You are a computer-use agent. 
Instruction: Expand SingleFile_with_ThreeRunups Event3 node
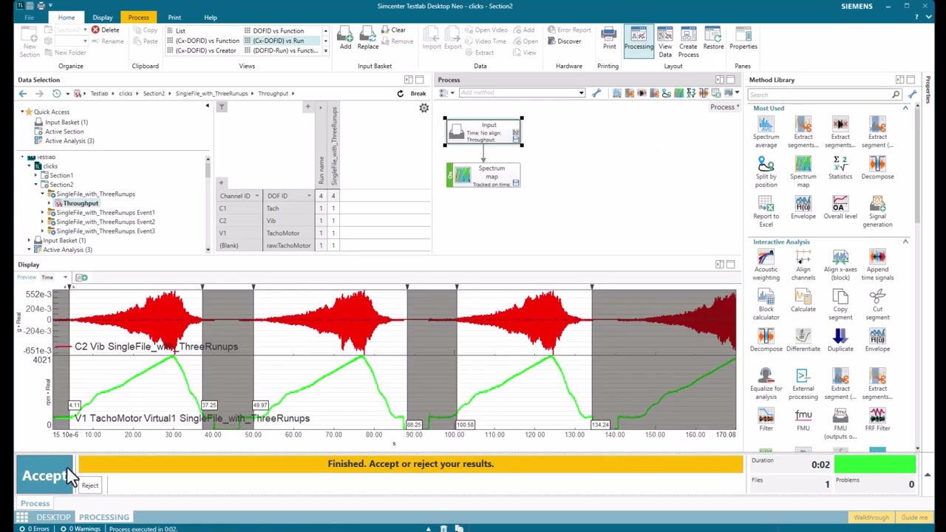coord(43,231)
